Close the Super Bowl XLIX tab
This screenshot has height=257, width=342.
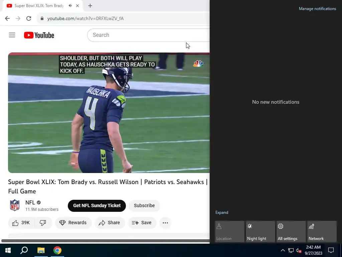pyautogui.click(x=77, y=6)
